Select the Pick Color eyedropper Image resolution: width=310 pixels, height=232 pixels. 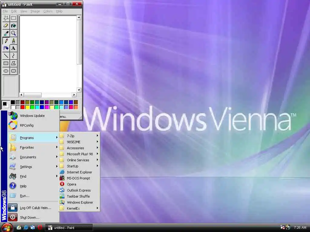[6, 33]
